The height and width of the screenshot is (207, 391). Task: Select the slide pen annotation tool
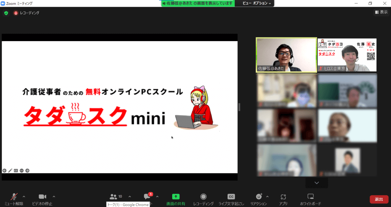[10, 170]
